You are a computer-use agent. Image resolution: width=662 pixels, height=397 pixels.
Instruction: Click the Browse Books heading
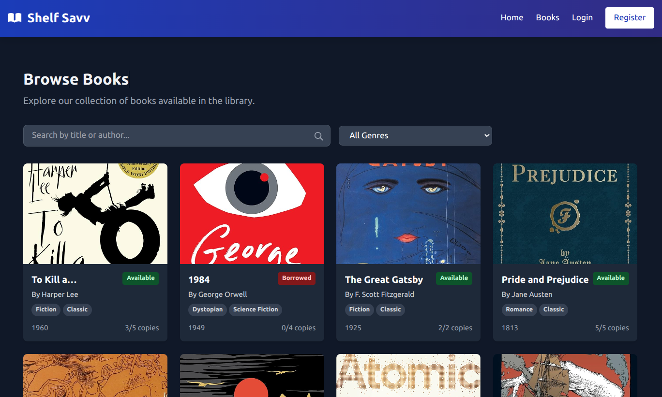pyautogui.click(x=76, y=79)
